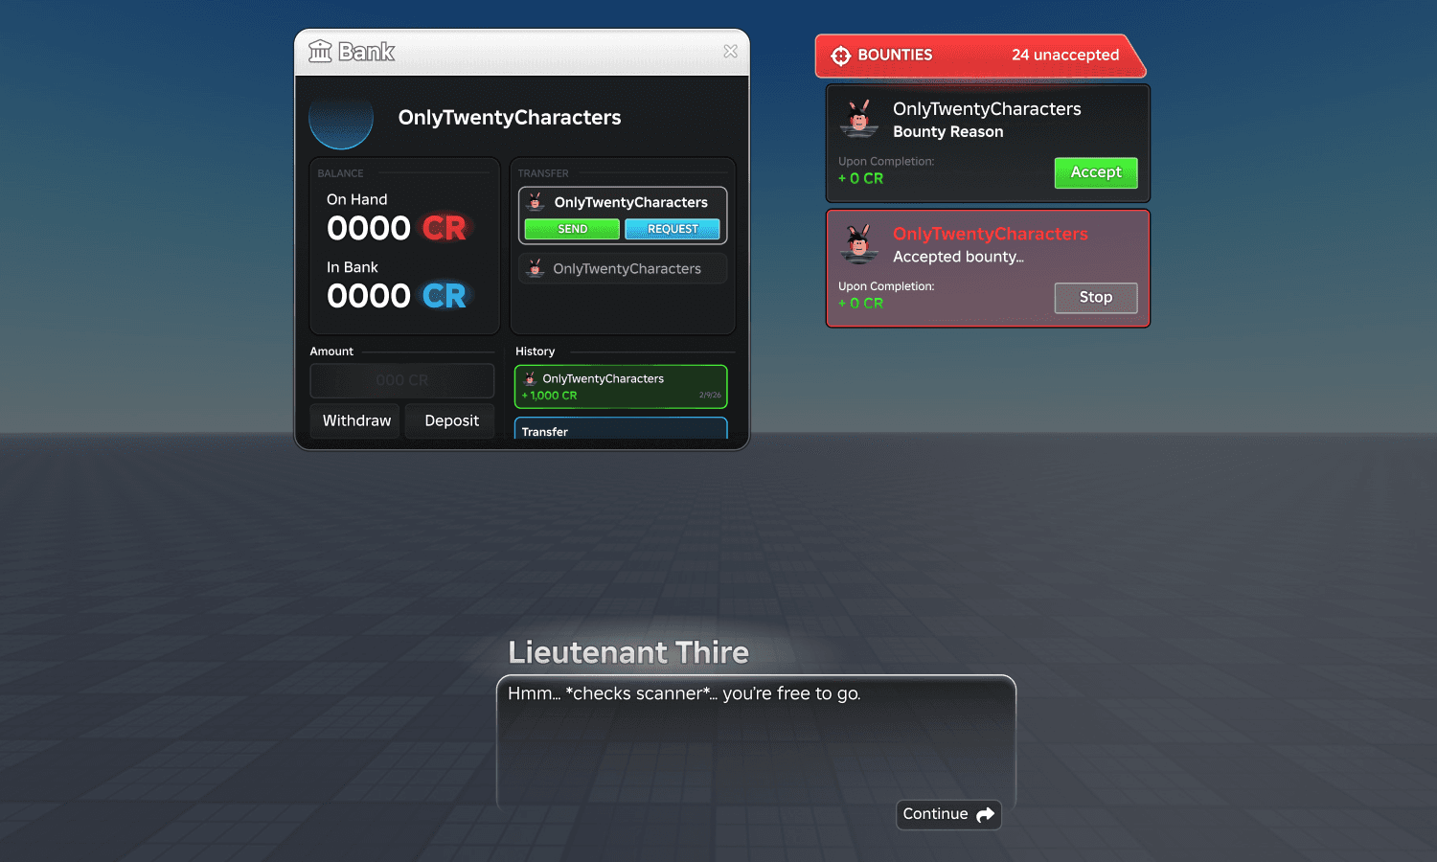Click the blue In Bank CR symbol
The width and height of the screenshot is (1437, 862).
point(445,296)
